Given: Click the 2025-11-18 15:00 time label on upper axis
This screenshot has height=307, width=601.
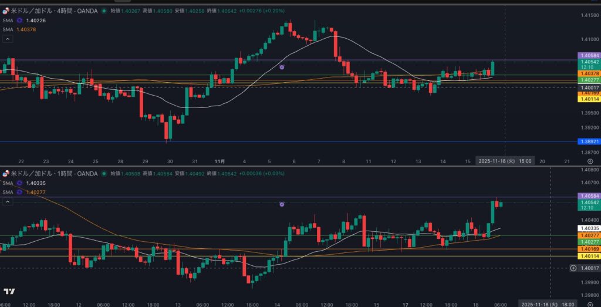Looking at the screenshot, I should coord(505,161).
